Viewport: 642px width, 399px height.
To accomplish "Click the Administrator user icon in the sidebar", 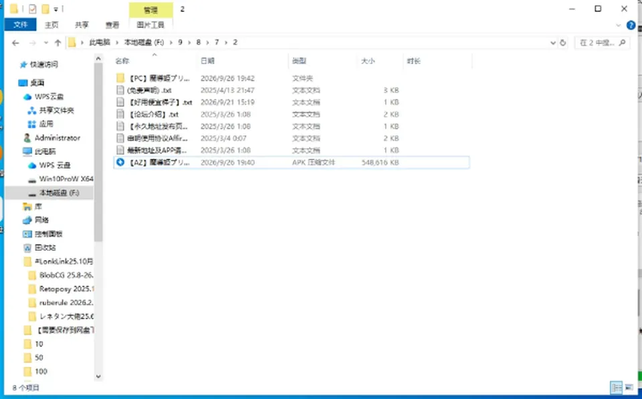I will coord(27,137).
